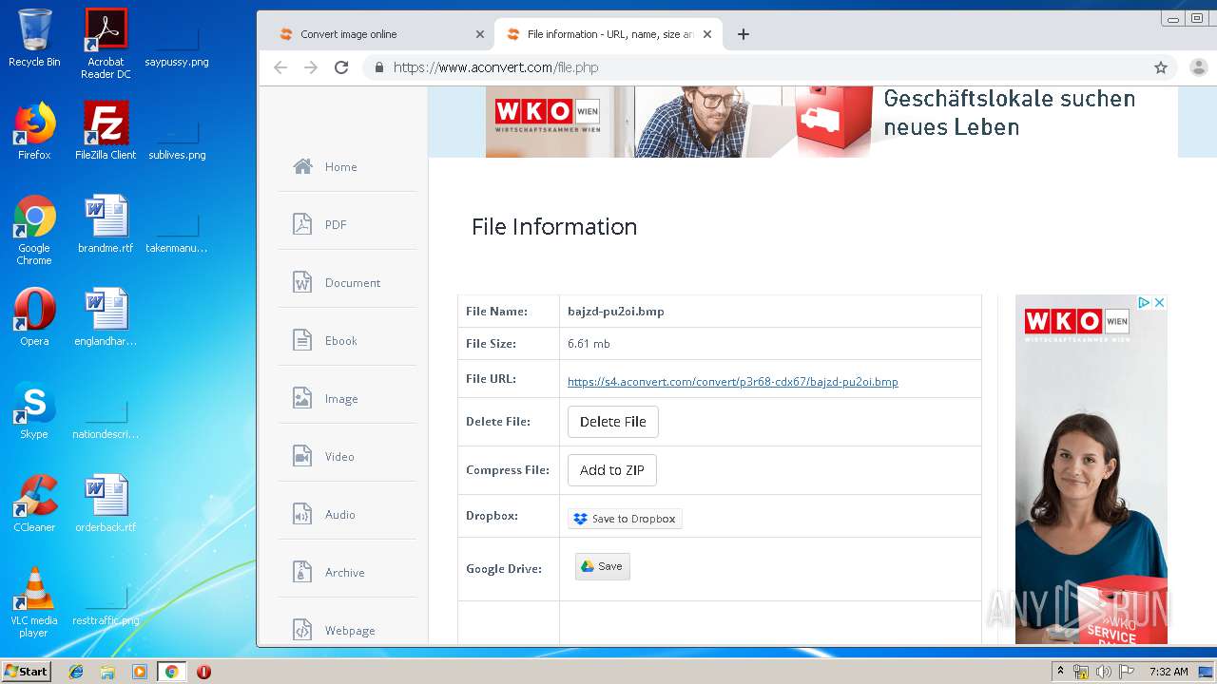This screenshot has width=1217, height=684.
Task: Open AdChoices info icon on side ad
Action: click(x=1145, y=302)
